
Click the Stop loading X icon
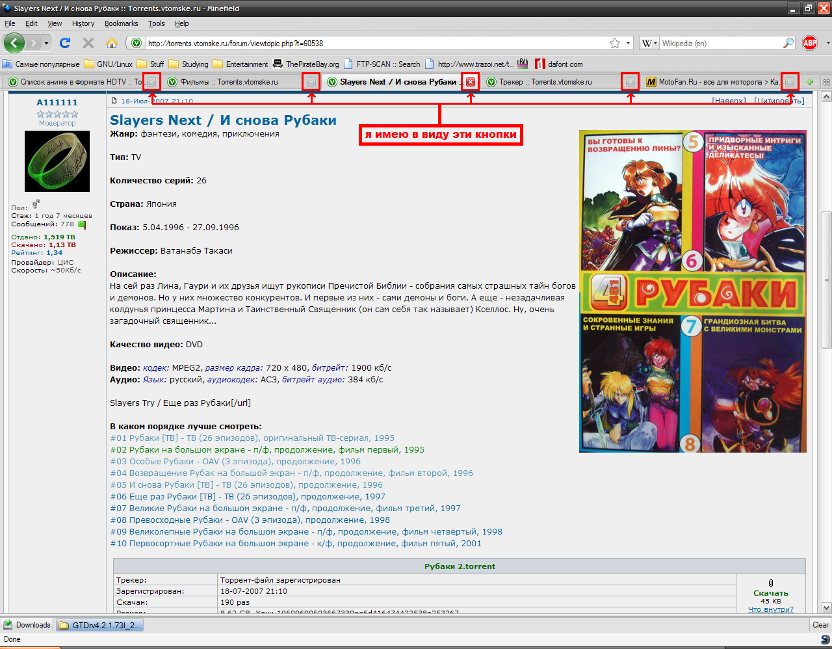[x=88, y=43]
